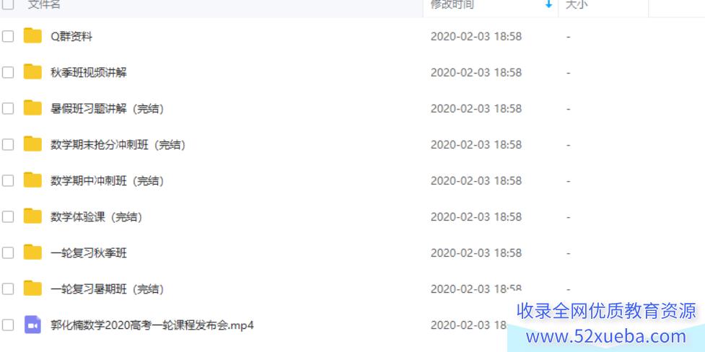Click the 秋季班视频讲解 folder name

(89, 72)
